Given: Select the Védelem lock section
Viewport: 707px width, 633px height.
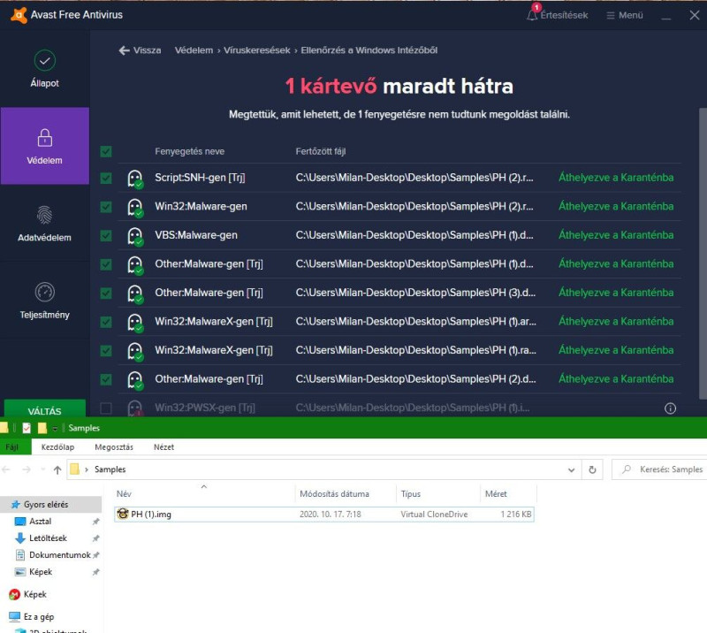Looking at the screenshot, I should click(x=45, y=146).
